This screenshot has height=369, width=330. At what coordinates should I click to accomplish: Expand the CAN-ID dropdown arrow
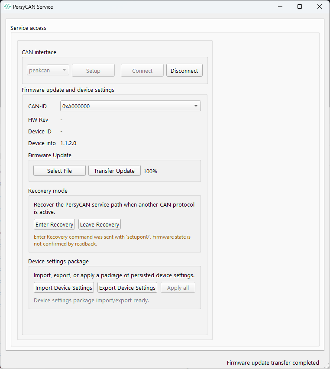(196, 106)
